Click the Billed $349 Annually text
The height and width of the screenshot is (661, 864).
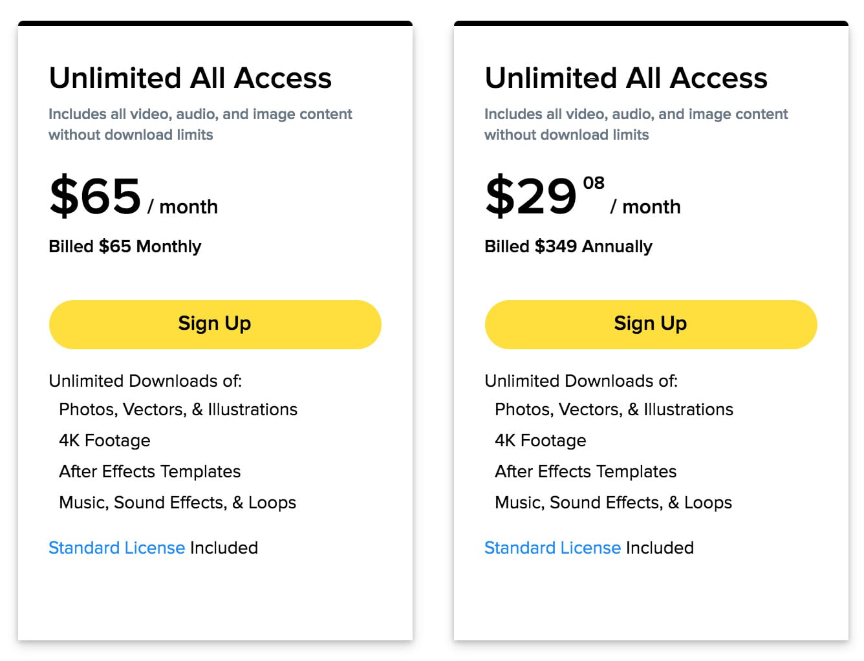click(568, 246)
